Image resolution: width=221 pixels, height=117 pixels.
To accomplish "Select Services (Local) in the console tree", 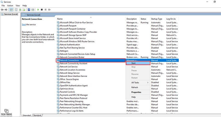I will pyautogui.click(x=11, y=14).
